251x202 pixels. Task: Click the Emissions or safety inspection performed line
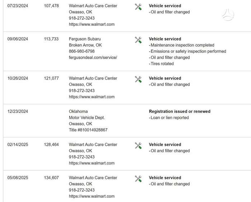(x=188, y=51)
